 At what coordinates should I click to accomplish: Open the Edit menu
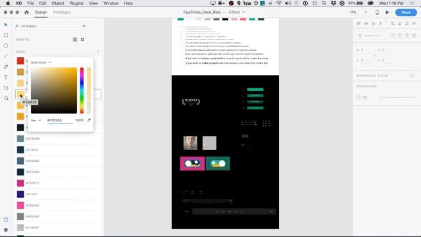[42, 3]
